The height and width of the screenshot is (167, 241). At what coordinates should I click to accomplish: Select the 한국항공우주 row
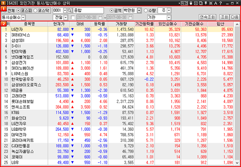click(118, 79)
